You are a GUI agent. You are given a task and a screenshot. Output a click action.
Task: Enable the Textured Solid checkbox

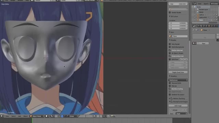click(x=170, y=83)
